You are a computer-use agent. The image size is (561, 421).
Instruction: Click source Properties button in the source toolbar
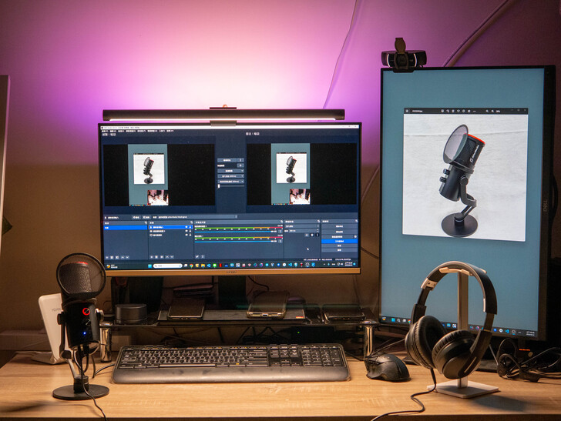click(136, 217)
